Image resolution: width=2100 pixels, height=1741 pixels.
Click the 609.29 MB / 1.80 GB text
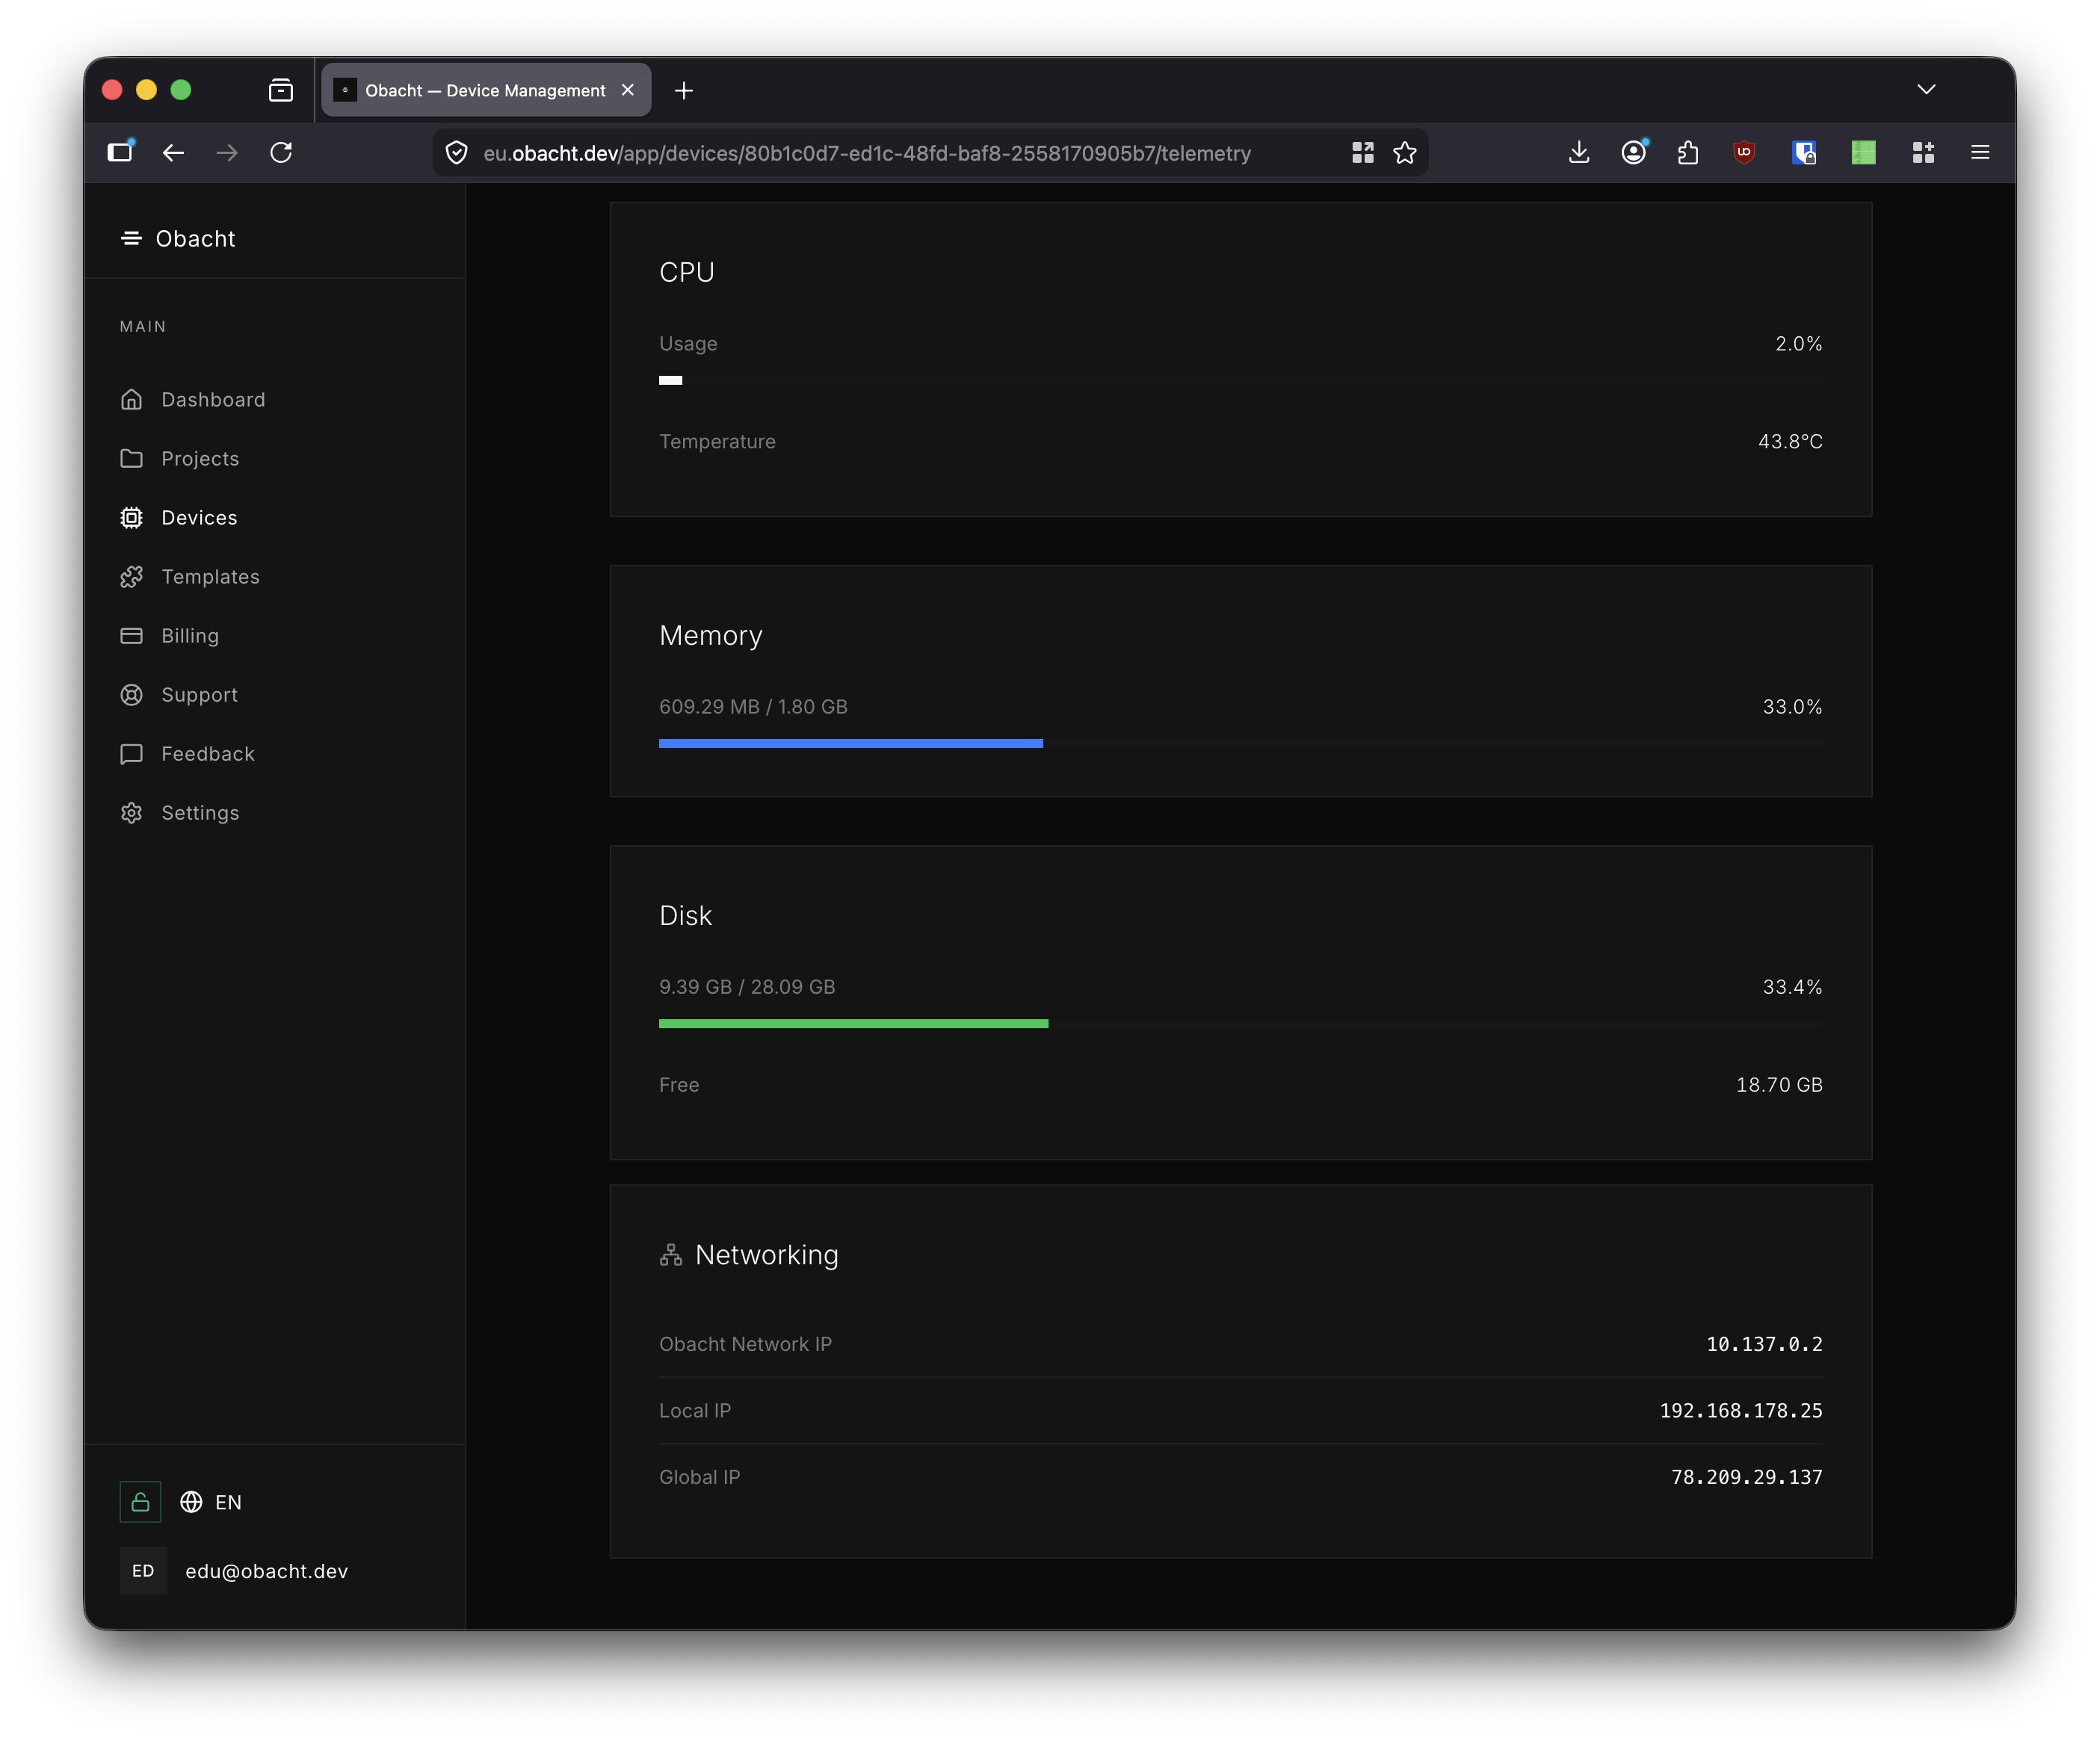[x=753, y=707]
